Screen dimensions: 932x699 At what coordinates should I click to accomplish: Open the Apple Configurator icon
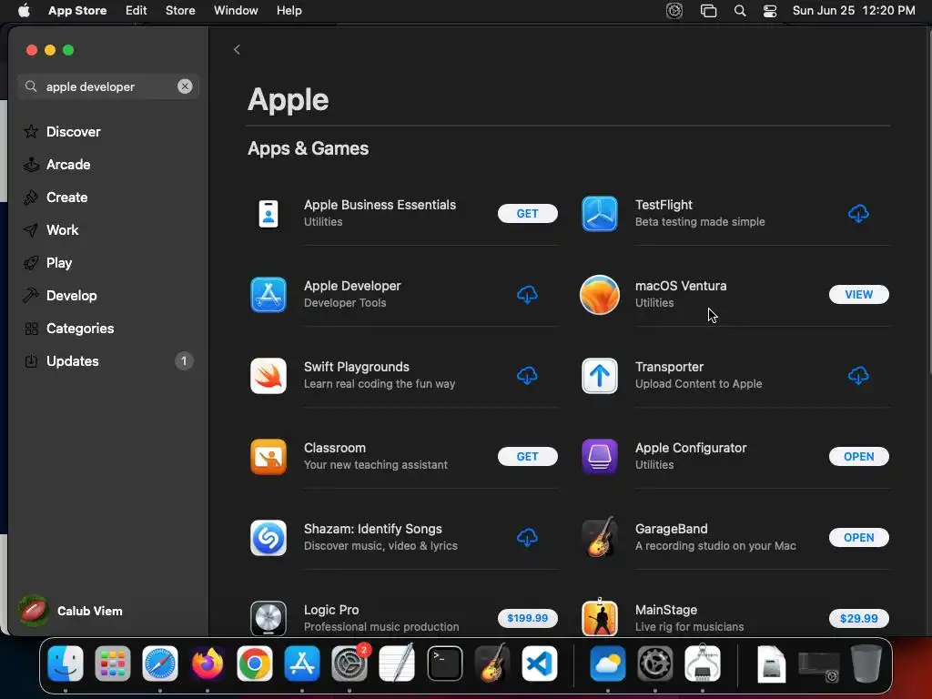pos(599,457)
